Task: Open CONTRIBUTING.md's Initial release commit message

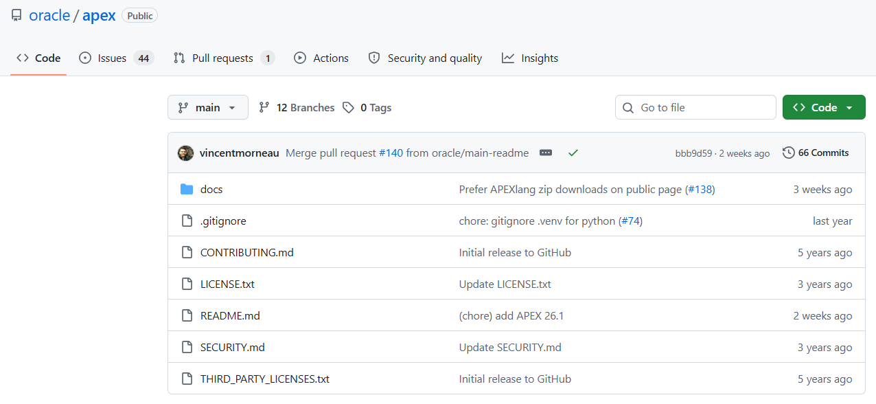Action: point(515,252)
